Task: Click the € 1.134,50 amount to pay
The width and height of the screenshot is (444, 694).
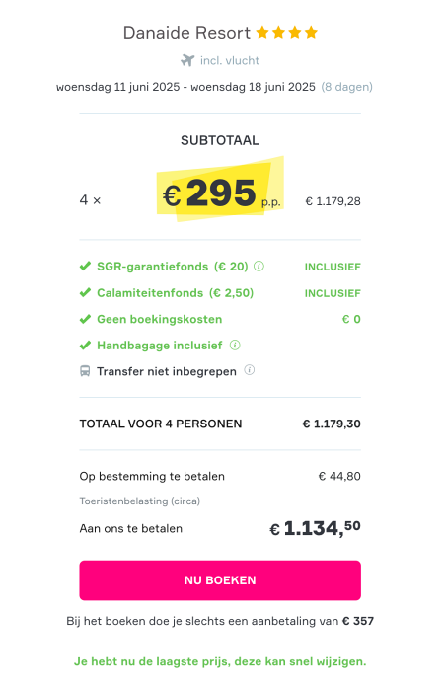Action: pos(315,527)
